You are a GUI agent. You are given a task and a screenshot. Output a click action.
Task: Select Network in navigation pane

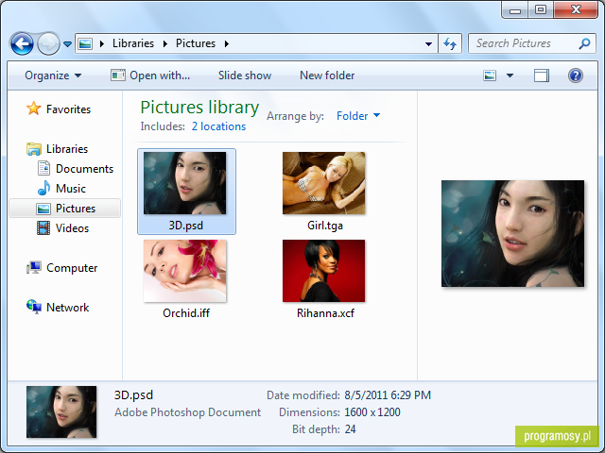click(x=67, y=308)
